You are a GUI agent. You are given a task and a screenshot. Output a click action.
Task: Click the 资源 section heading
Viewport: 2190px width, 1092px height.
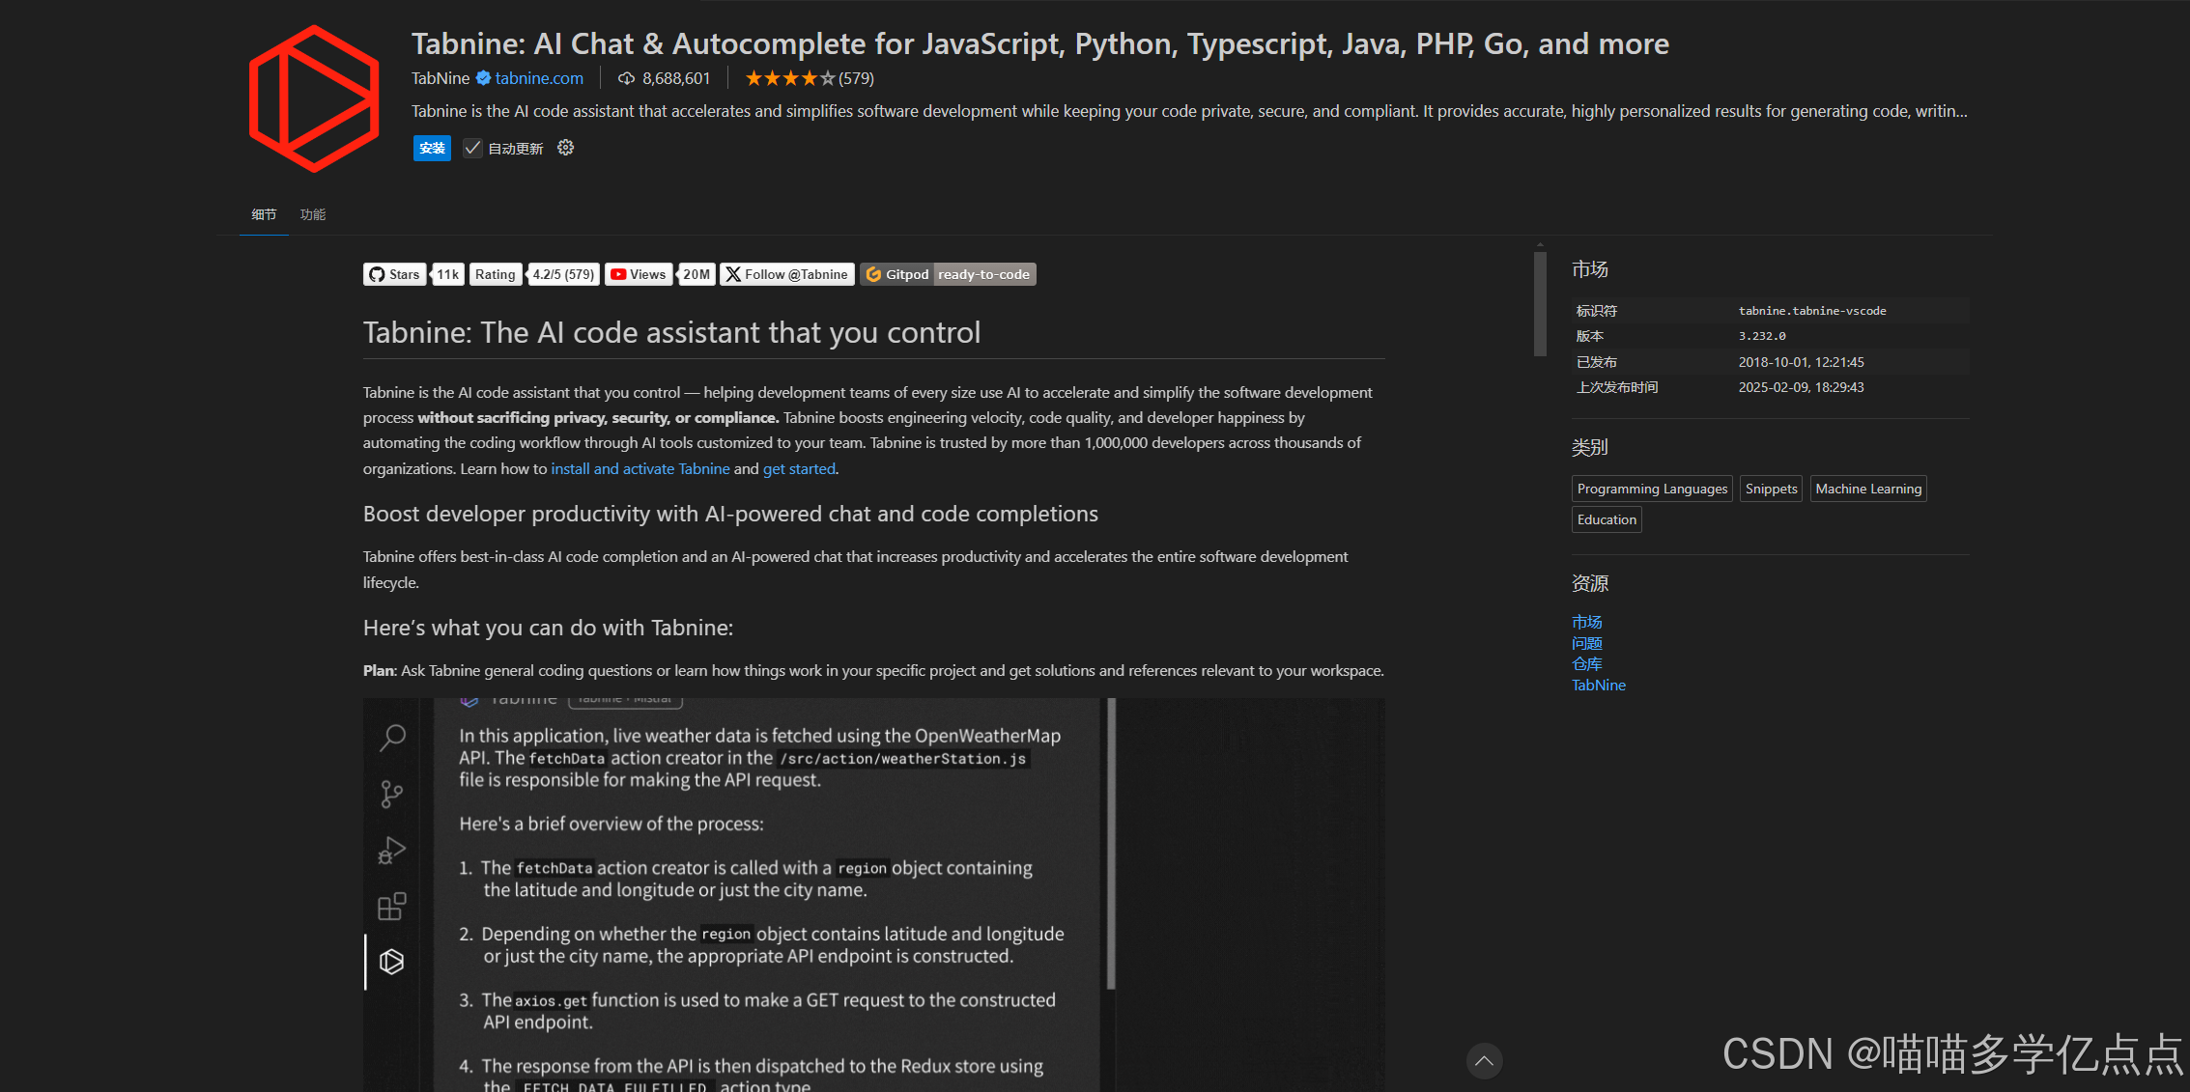[x=1590, y=583]
